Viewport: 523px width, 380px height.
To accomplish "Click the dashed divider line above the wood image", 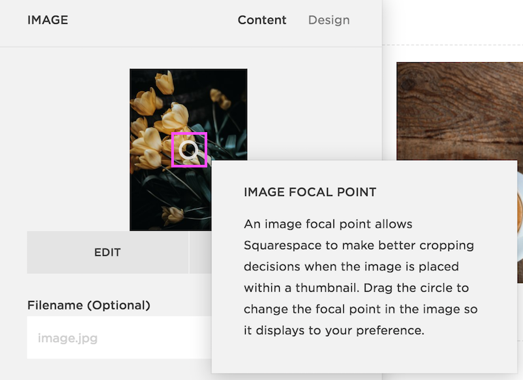I will coord(452,44).
